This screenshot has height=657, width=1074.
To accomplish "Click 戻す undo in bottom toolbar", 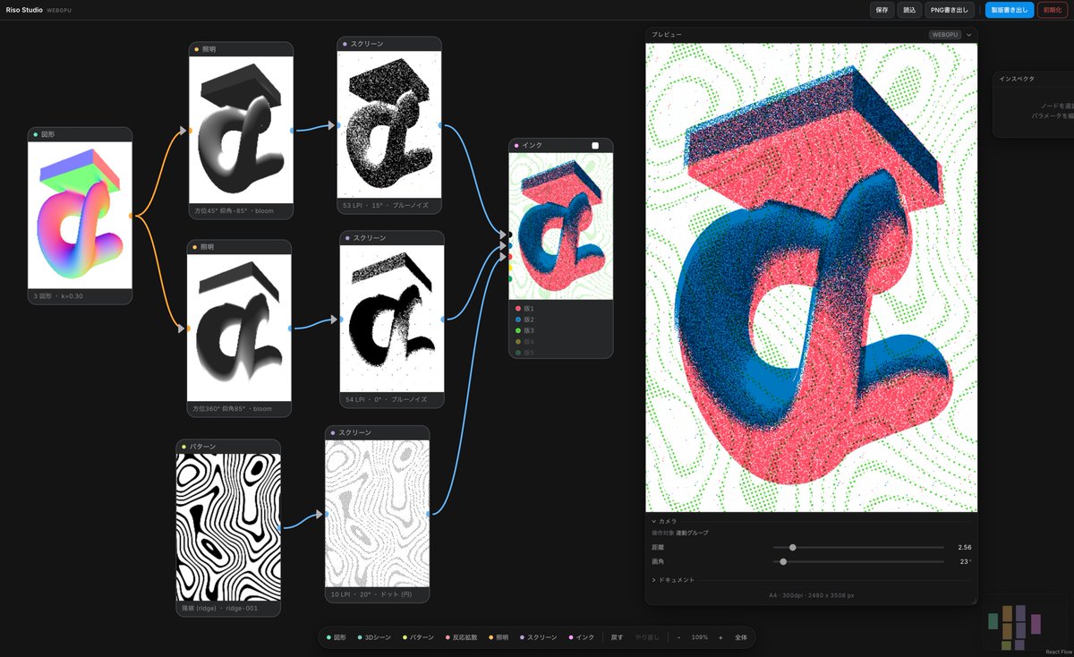I will pos(617,637).
